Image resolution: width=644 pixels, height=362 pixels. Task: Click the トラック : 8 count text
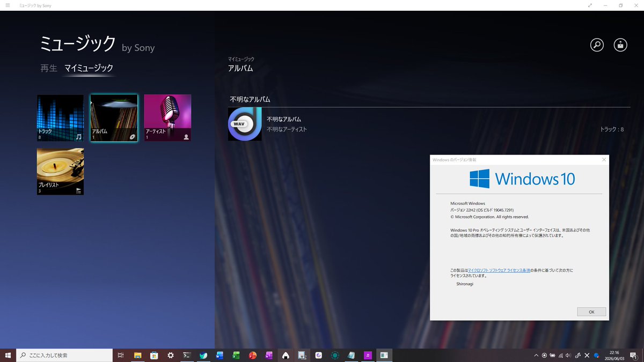(x=612, y=129)
